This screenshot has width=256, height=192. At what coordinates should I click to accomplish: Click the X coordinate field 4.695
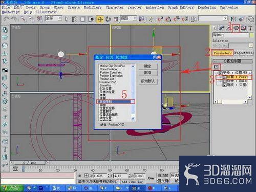[x=100, y=176]
